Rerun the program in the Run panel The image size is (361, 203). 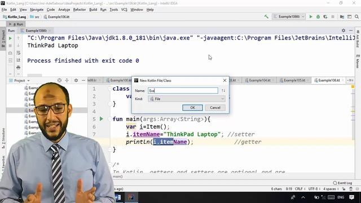[x=10, y=38]
